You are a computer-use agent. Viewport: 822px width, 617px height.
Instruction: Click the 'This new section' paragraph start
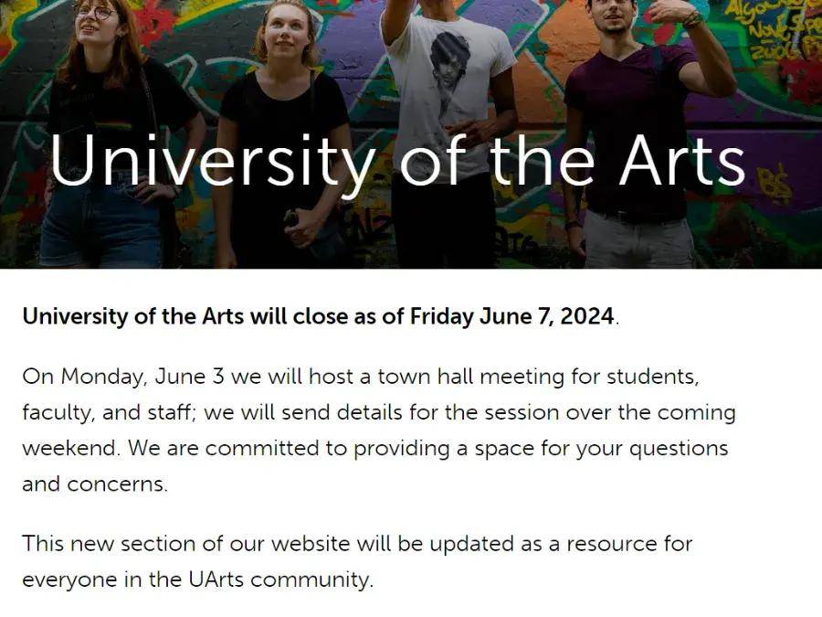[108, 544]
